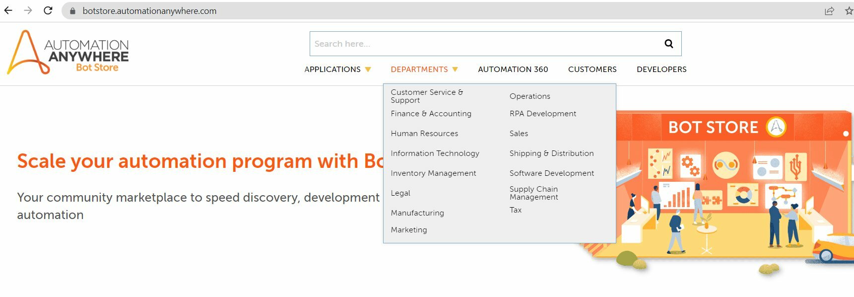Click the Automation Anywhere Bot Store logo
The image size is (854, 297).
68,52
